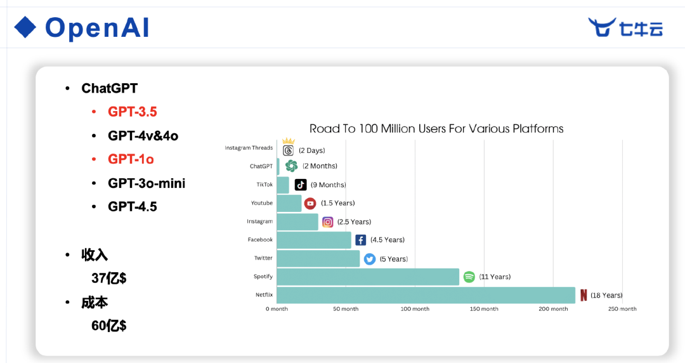Click the Instagram axis label
685x363 pixels.
pyautogui.click(x=260, y=221)
